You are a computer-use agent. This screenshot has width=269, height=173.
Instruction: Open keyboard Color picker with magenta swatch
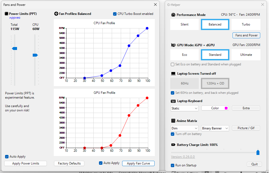[x=215, y=108]
